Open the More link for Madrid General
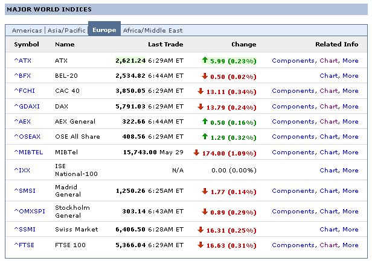372x261 pixels. click(x=350, y=191)
